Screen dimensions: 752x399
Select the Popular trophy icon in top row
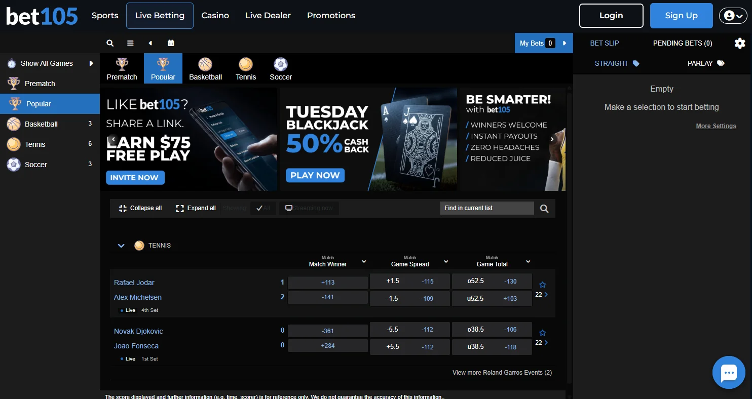point(163,64)
